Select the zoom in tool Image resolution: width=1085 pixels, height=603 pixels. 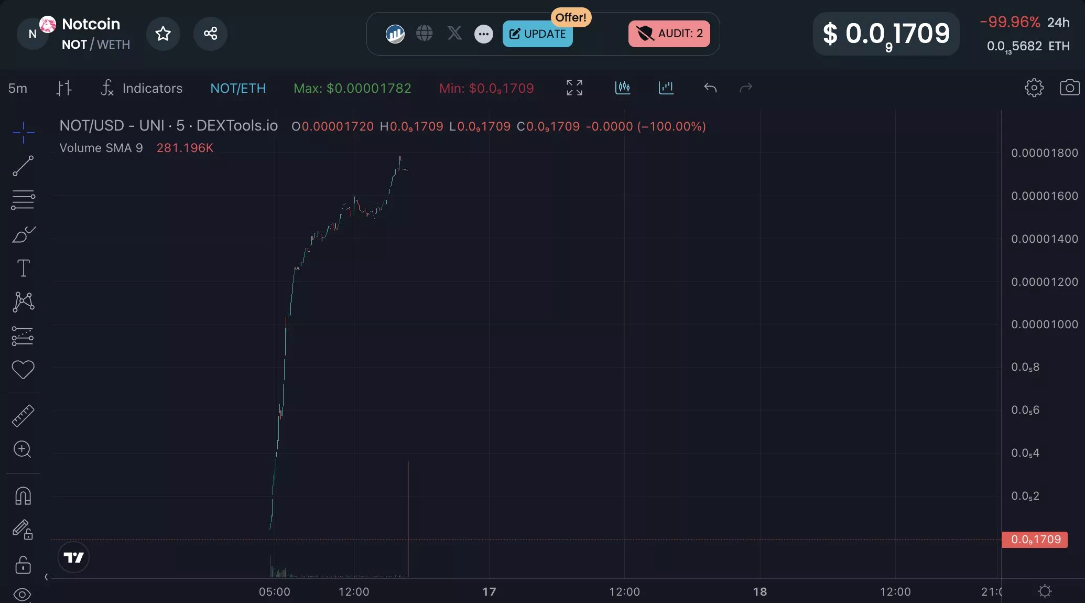[x=22, y=449]
